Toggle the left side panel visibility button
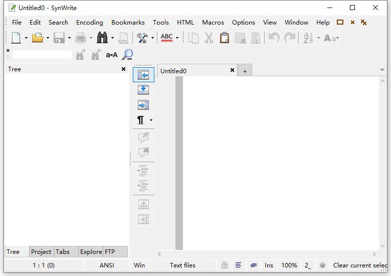This screenshot has width=391, height=276. tap(143, 75)
